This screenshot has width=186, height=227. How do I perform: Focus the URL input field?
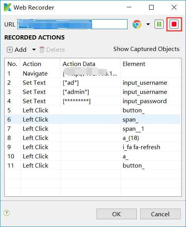click(72, 24)
